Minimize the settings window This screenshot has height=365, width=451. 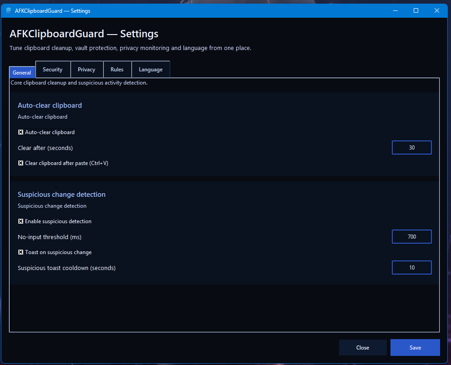point(395,10)
